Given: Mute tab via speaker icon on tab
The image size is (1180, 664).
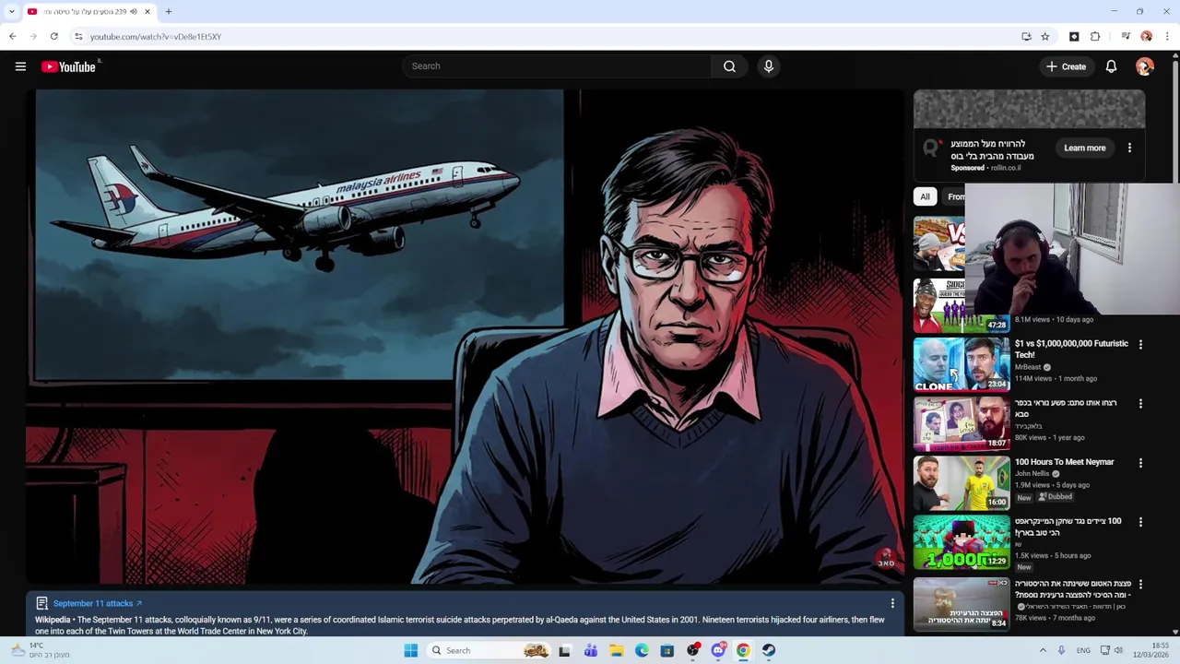Looking at the screenshot, I should point(134,12).
